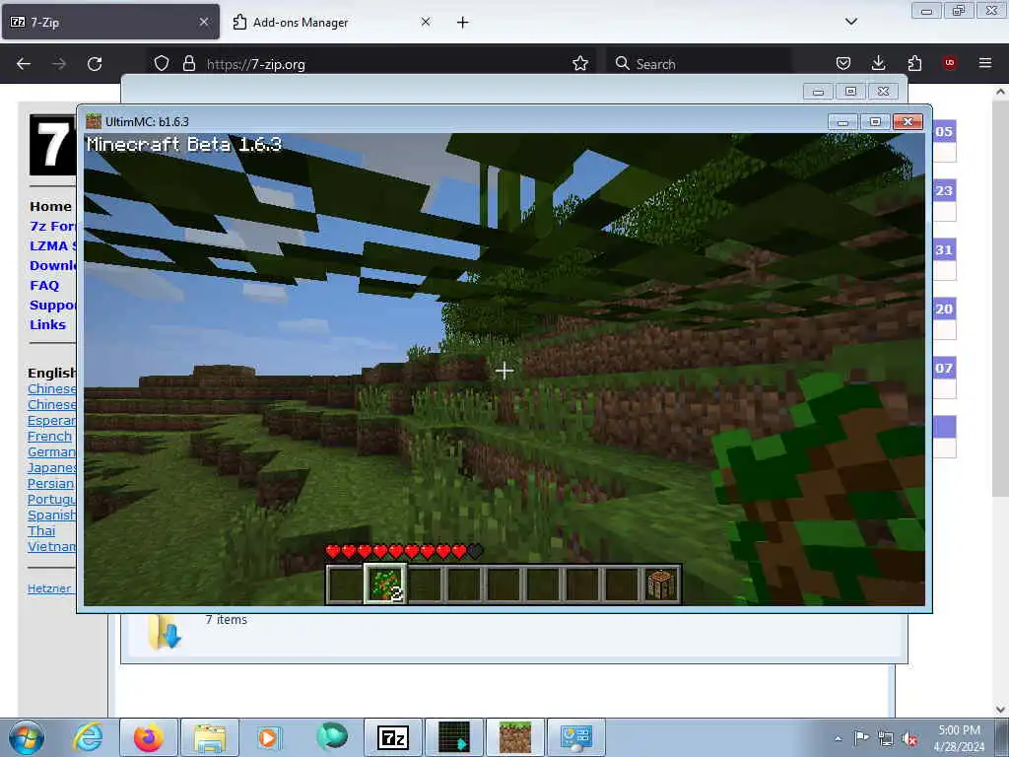Open the Pocket save icon
This screenshot has height=757, width=1009.
pos(843,63)
